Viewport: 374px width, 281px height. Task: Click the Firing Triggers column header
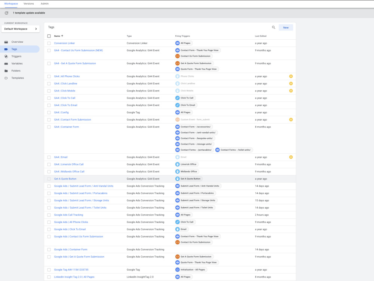click(183, 36)
